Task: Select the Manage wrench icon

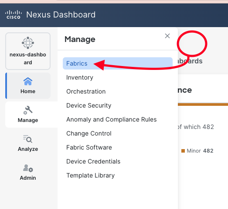Action: 28,110
